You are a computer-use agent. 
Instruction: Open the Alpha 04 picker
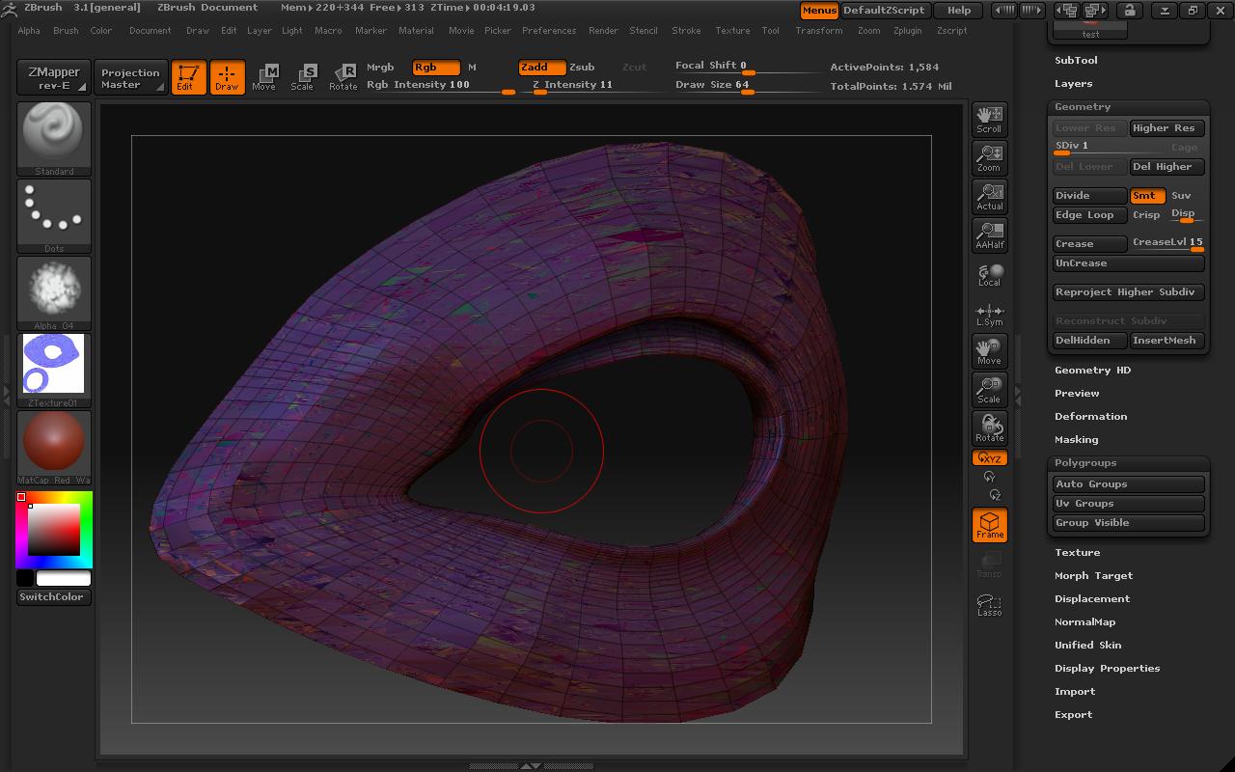(x=54, y=293)
